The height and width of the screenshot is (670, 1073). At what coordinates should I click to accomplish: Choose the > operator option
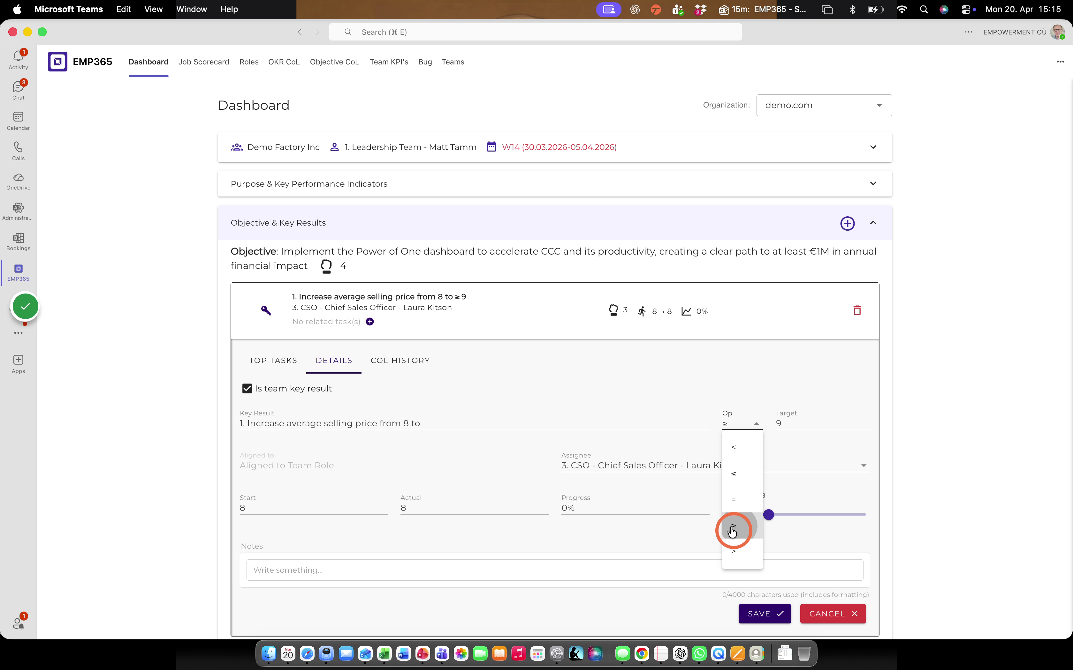[x=742, y=551]
